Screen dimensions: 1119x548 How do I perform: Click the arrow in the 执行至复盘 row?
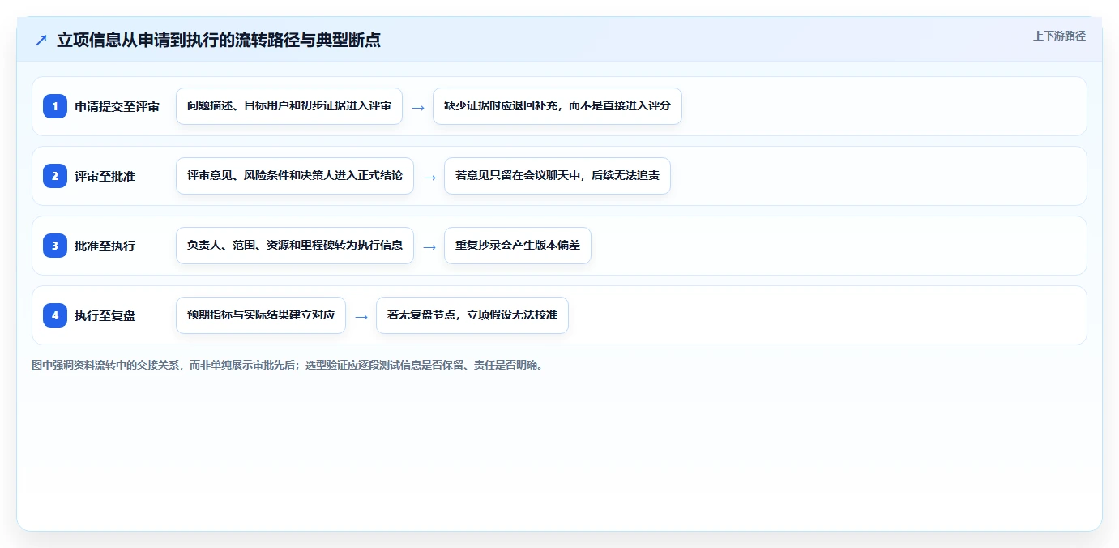[x=361, y=316]
